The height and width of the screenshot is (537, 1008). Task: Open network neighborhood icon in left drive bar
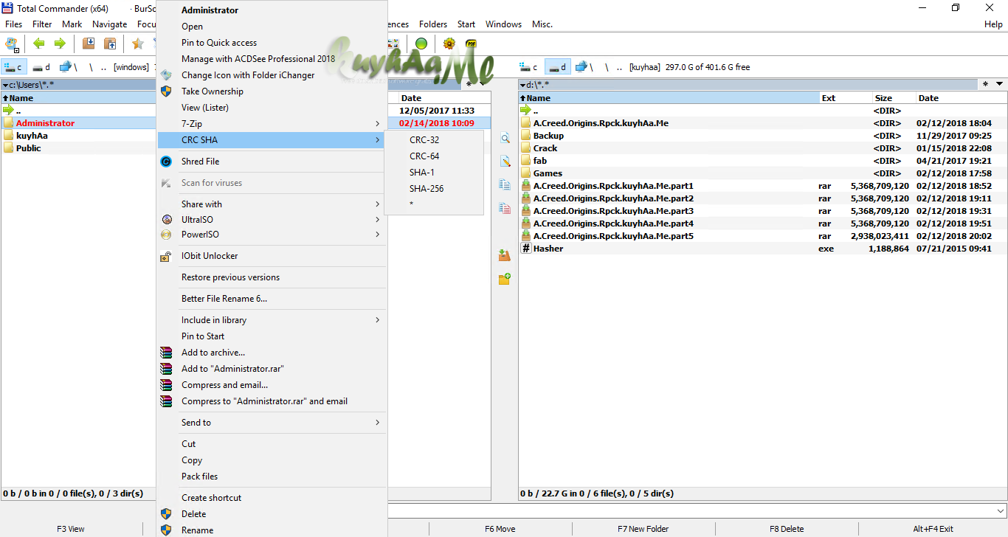point(65,67)
